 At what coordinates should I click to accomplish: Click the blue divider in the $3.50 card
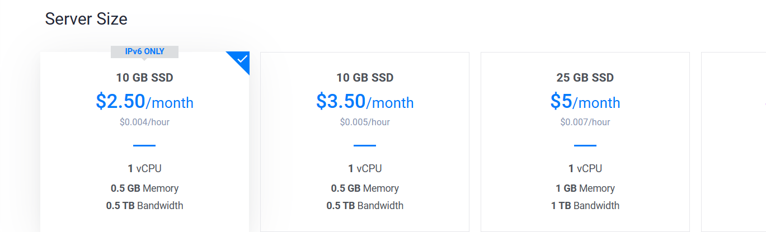coord(365,146)
